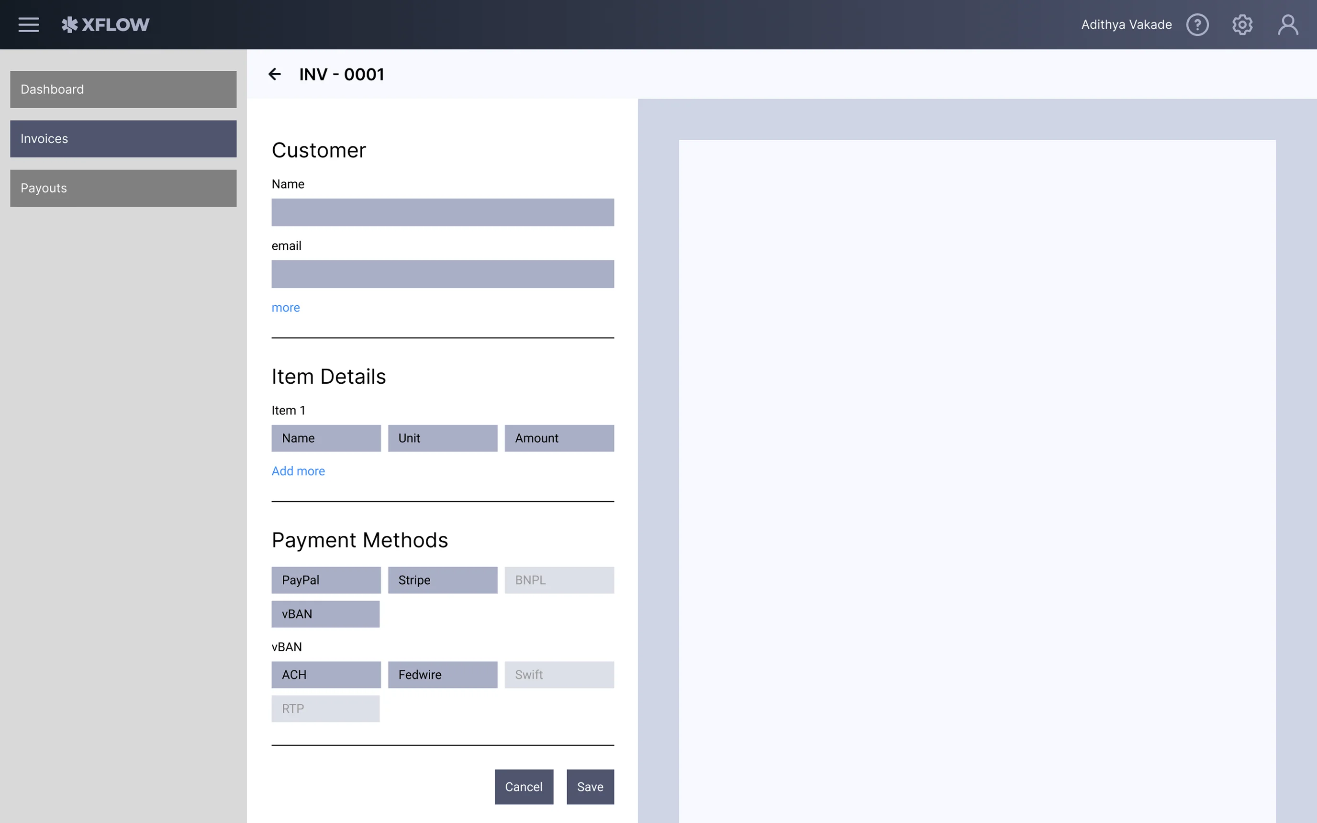Select Invoices in the sidebar

123,138
